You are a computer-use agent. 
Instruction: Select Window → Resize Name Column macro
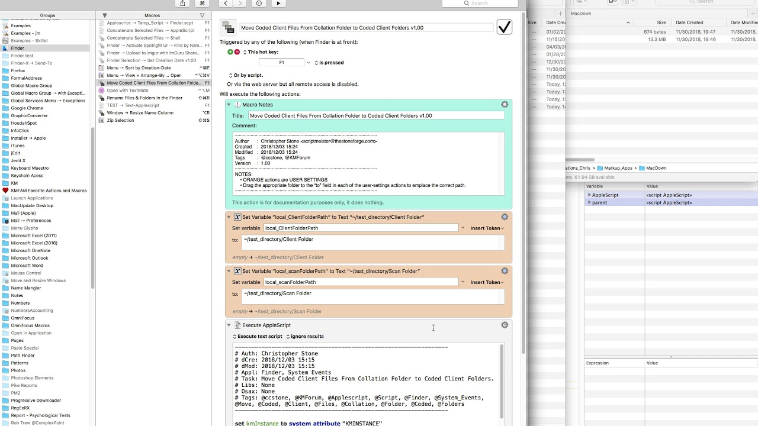(x=154, y=112)
